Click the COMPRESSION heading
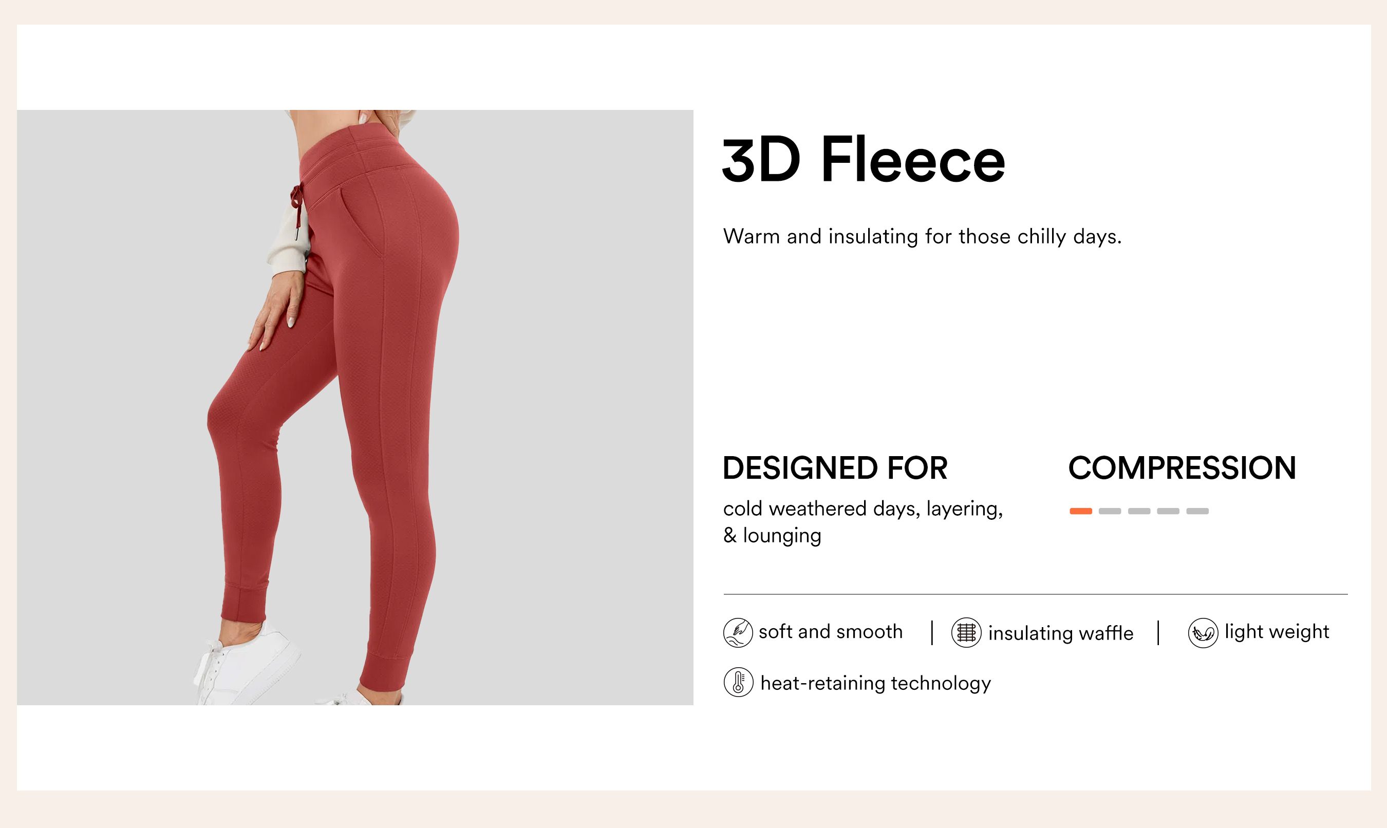Screen dimensions: 1387x828 point(1182,467)
